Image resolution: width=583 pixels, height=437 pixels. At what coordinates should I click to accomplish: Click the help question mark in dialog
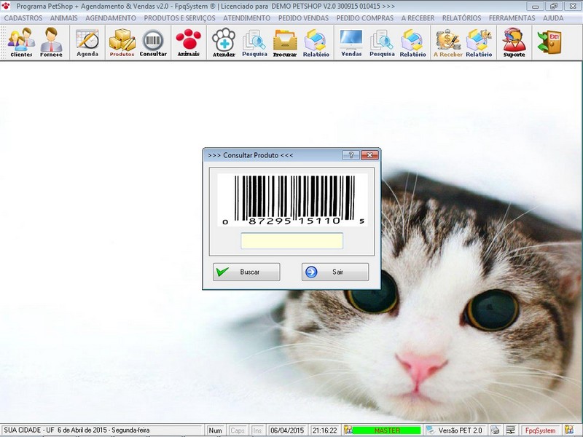click(351, 155)
